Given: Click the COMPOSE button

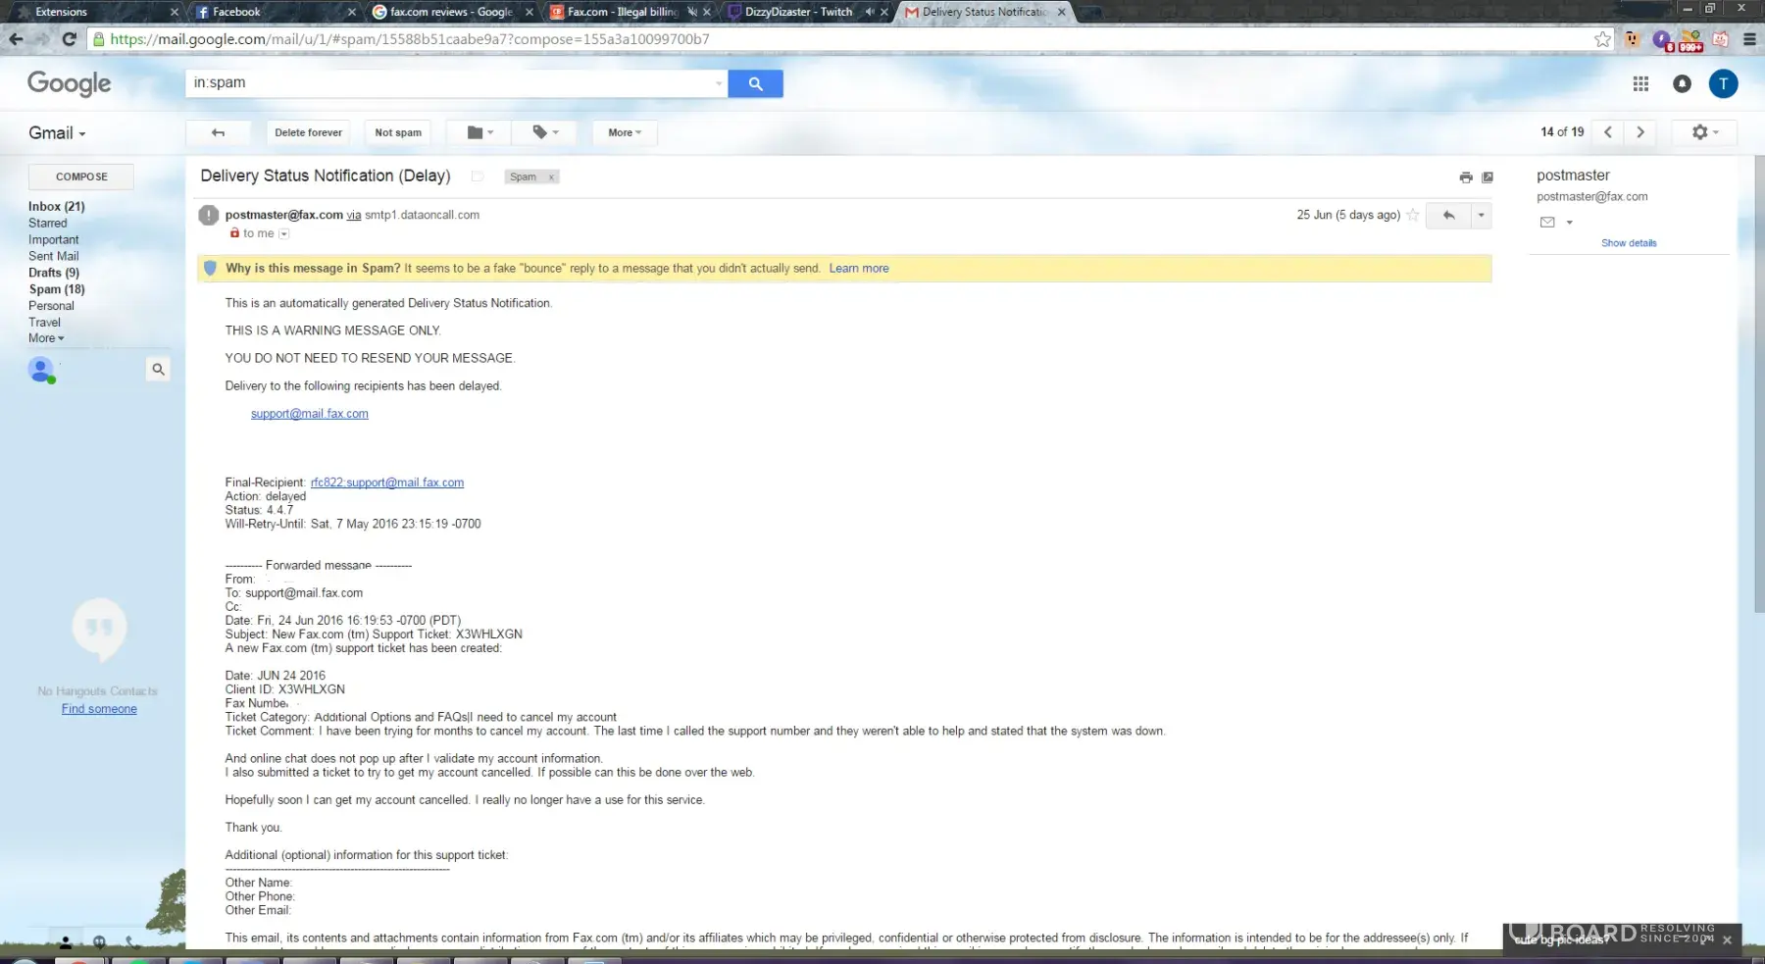Looking at the screenshot, I should (x=81, y=177).
